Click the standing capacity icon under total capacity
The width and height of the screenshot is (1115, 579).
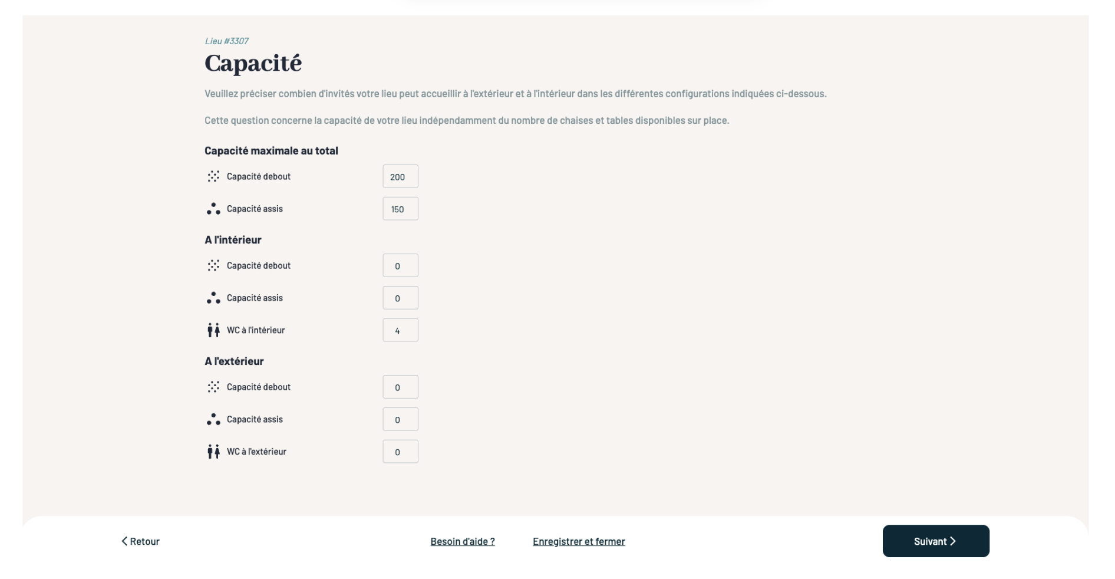coord(213,176)
